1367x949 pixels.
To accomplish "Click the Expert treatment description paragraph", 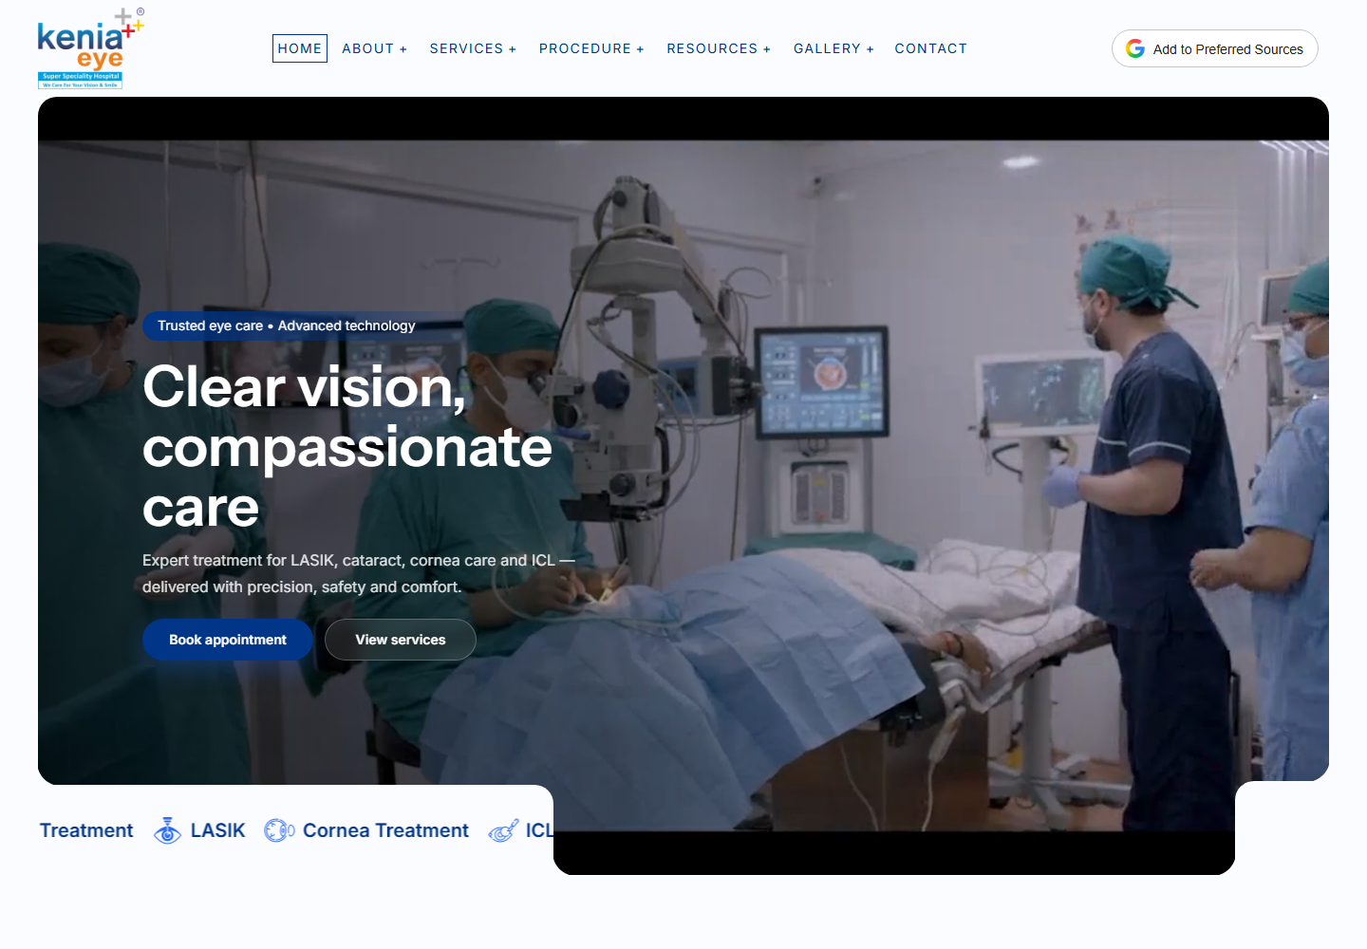I will click(359, 573).
